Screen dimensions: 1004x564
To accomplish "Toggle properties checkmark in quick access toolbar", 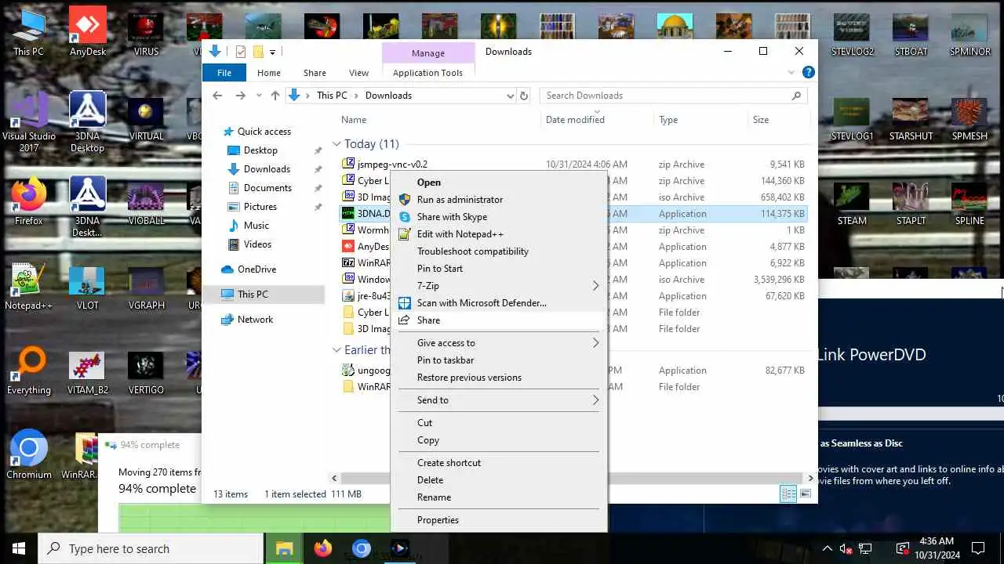I will pyautogui.click(x=240, y=52).
